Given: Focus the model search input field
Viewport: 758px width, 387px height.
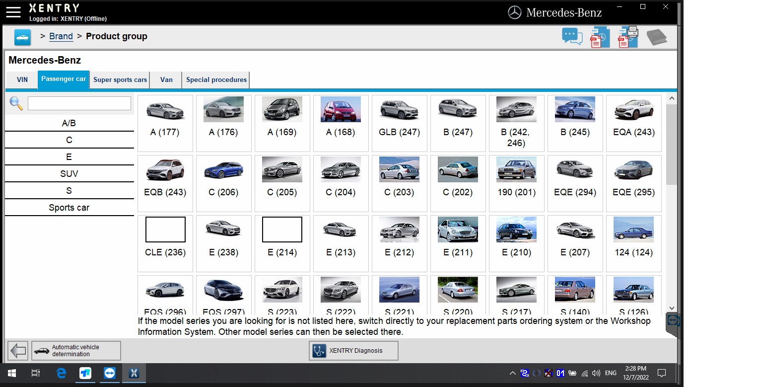Looking at the screenshot, I should point(79,103).
